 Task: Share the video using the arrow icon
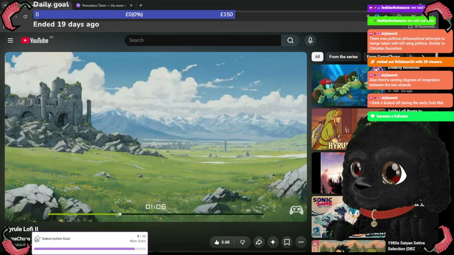pos(259,242)
